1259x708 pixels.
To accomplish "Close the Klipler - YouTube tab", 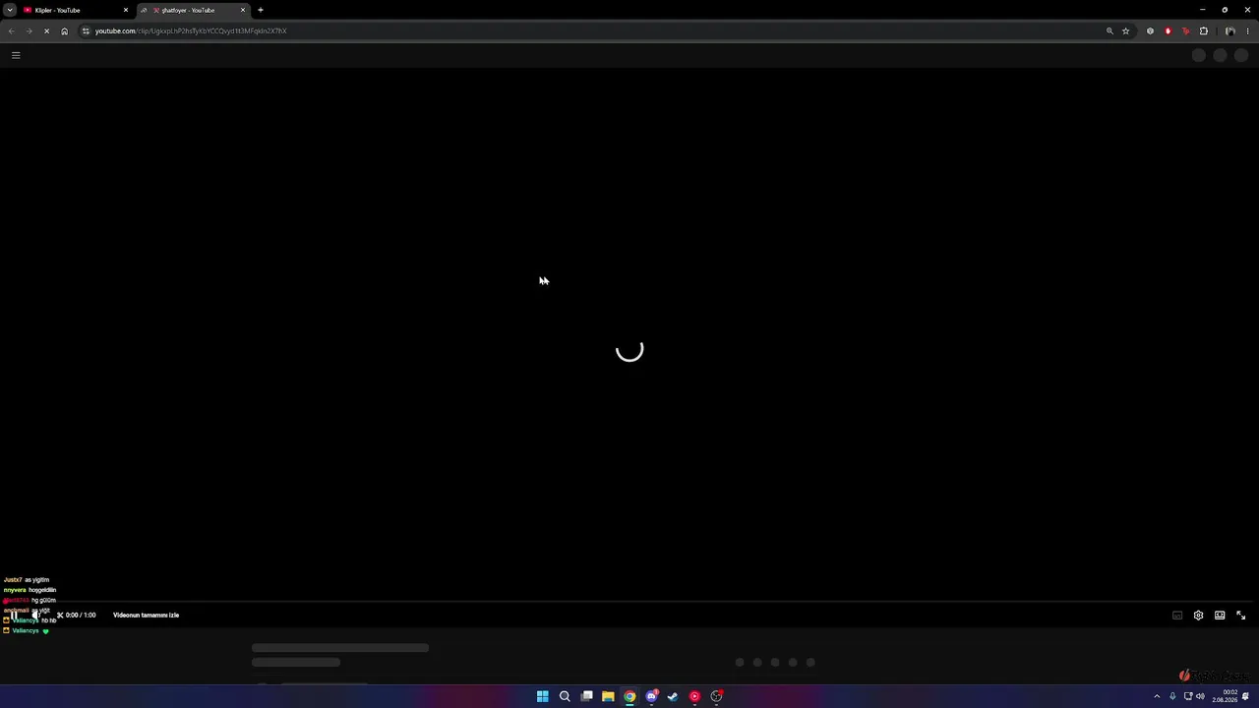I will [x=126, y=10].
